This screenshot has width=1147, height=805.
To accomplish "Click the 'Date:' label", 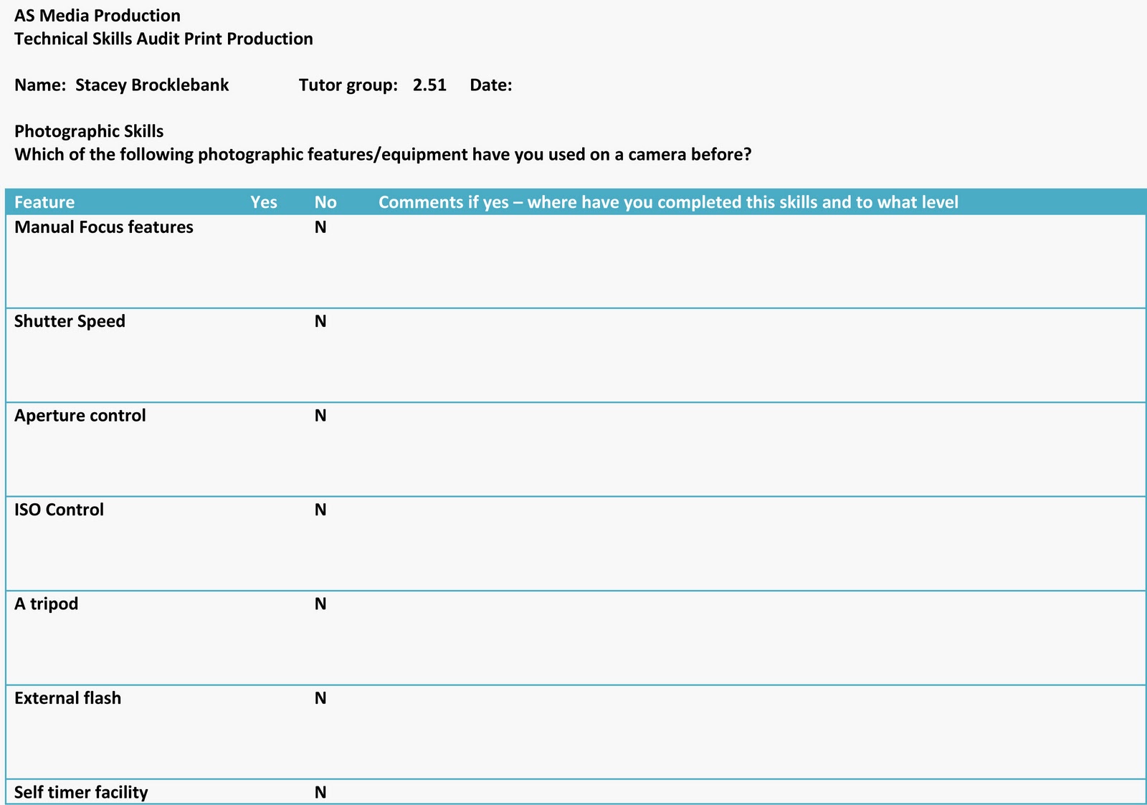I will click(491, 85).
